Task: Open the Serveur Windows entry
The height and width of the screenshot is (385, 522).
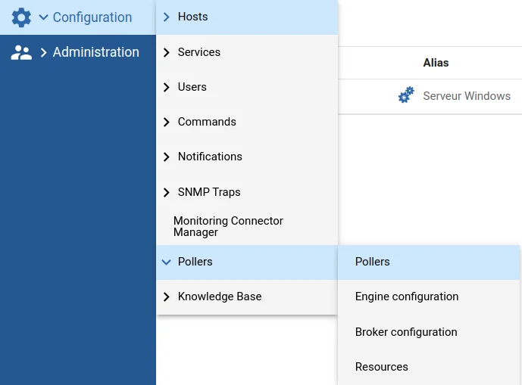Action: [x=467, y=96]
